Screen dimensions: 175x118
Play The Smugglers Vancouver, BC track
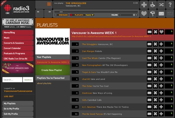tap(169, 44)
